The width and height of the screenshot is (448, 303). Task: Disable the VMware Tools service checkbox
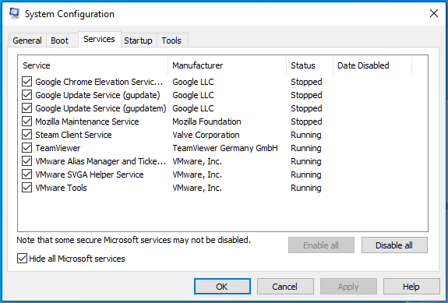[26, 188]
